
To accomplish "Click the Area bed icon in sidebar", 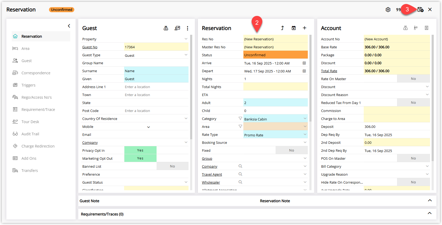I will pyautogui.click(x=15, y=49).
